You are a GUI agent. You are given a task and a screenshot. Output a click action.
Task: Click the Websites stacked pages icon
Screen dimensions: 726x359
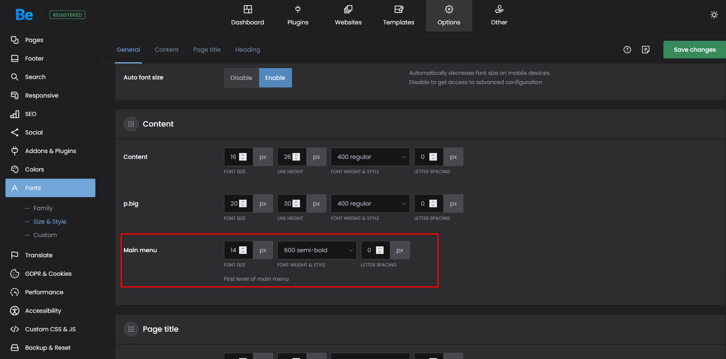[348, 9]
